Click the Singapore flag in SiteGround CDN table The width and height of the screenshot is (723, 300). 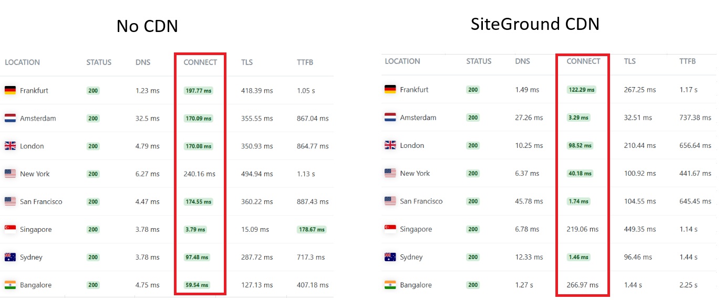click(x=390, y=229)
